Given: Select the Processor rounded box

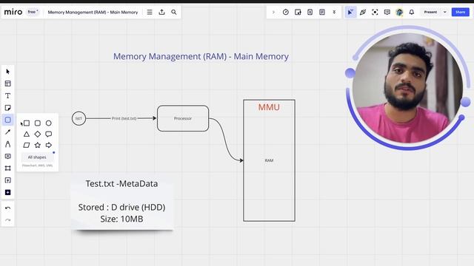Looking at the screenshot, I should coord(183,118).
